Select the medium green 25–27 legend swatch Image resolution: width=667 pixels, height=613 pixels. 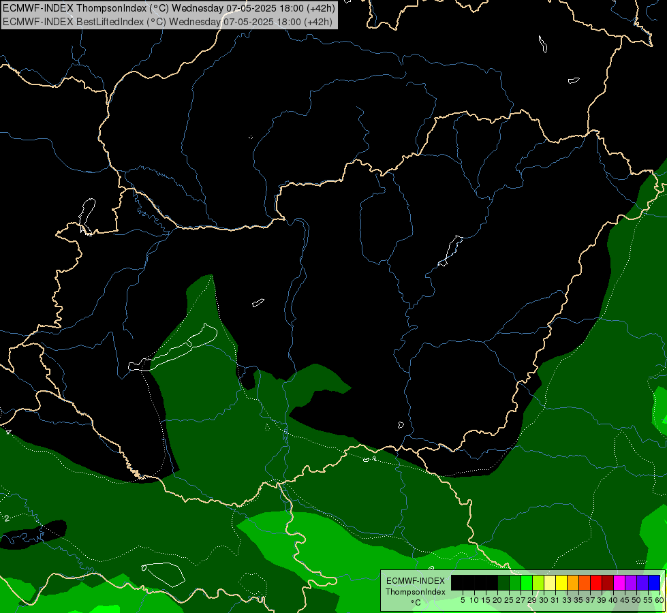pos(515,583)
